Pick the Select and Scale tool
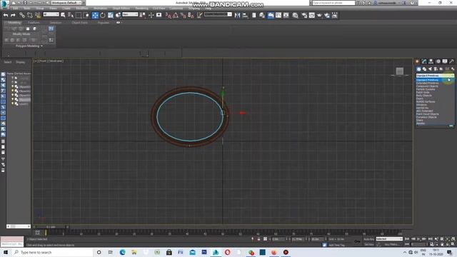This screenshot has height=257, width=457. [x=111, y=15]
